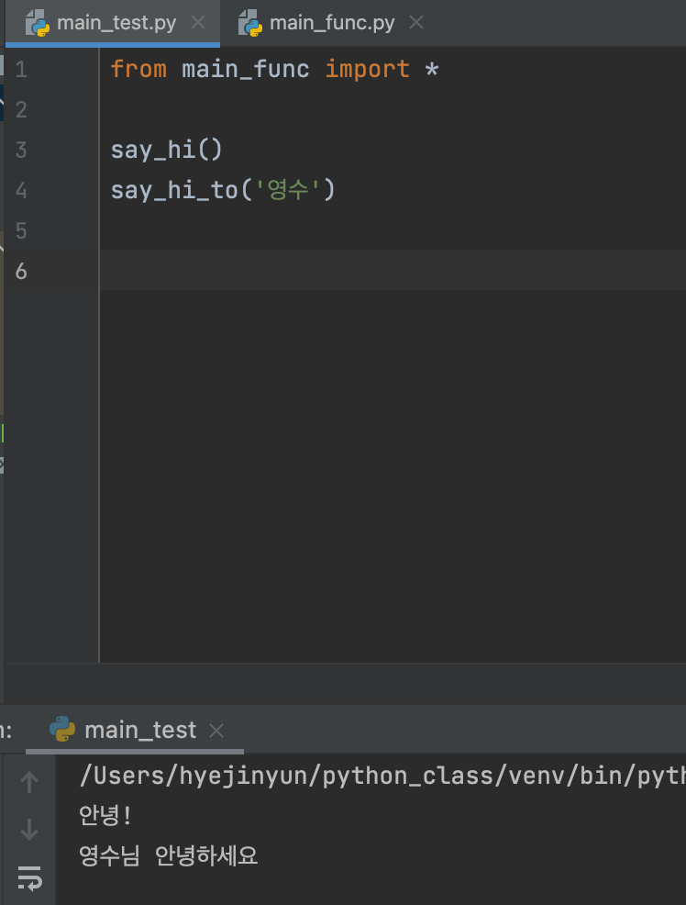
Task: Close the main_test.py editor tab
Action: point(198,23)
